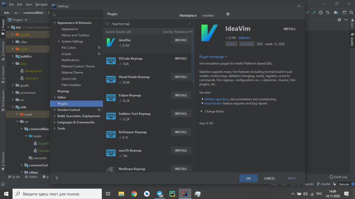Click the Windows taskbar search box
The width and height of the screenshot is (355, 199).
coord(57,194)
